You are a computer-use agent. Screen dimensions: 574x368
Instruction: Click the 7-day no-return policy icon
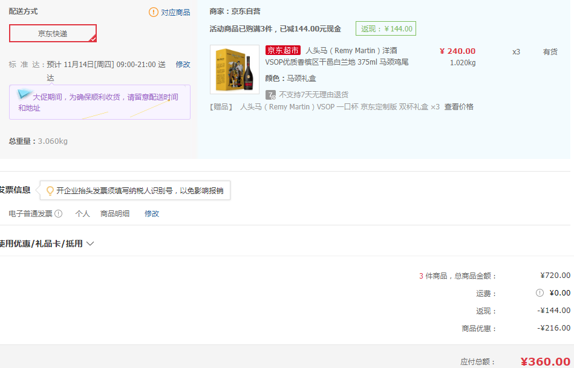pyautogui.click(x=270, y=95)
